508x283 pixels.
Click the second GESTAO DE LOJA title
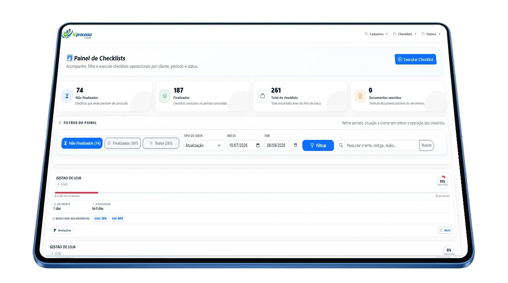(62, 247)
